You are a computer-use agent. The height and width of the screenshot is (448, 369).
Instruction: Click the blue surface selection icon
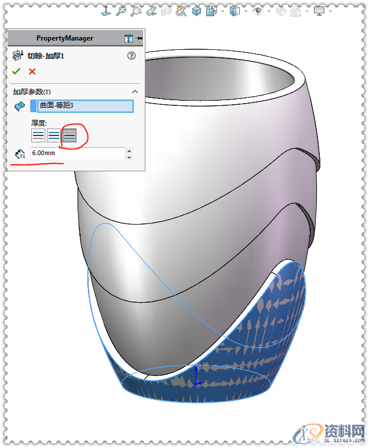20,107
